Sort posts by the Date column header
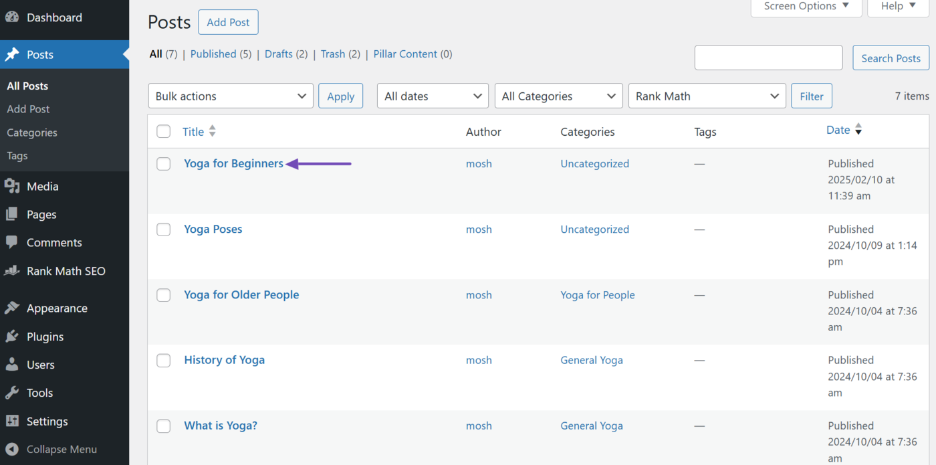This screenshot has width=936, height=465. coord(838,130)
